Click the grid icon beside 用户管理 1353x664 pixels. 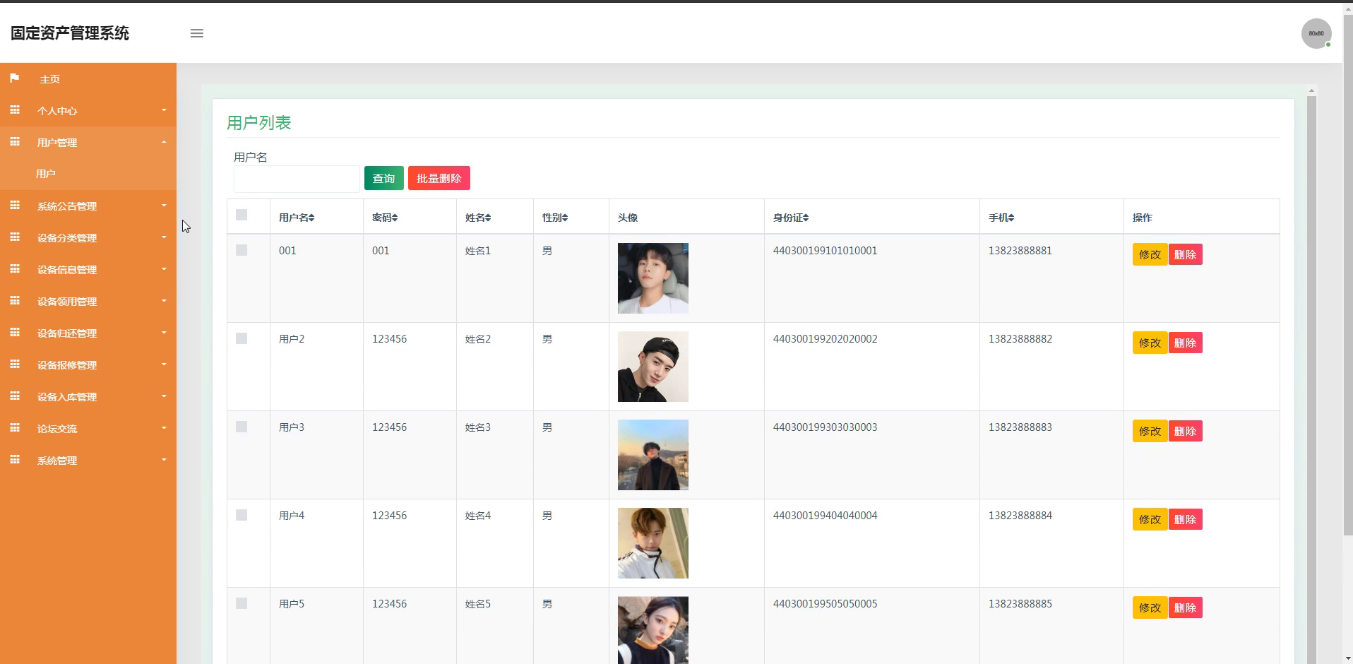click(x=14, y=142)
